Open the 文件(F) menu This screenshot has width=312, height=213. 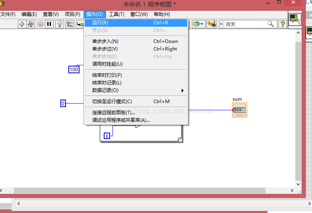coord(8,14)
